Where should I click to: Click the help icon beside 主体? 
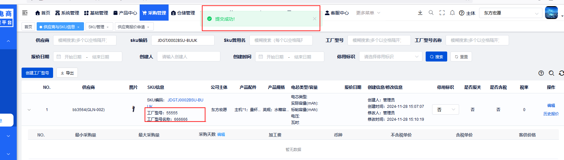pos(462,13)
